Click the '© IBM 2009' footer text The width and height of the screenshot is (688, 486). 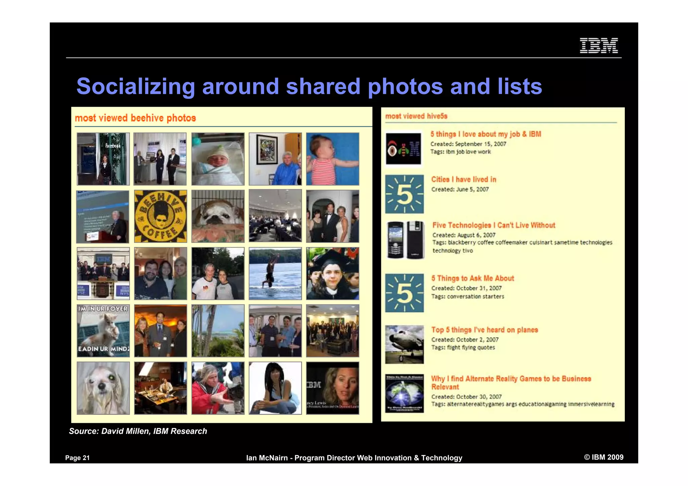(604, 457)
